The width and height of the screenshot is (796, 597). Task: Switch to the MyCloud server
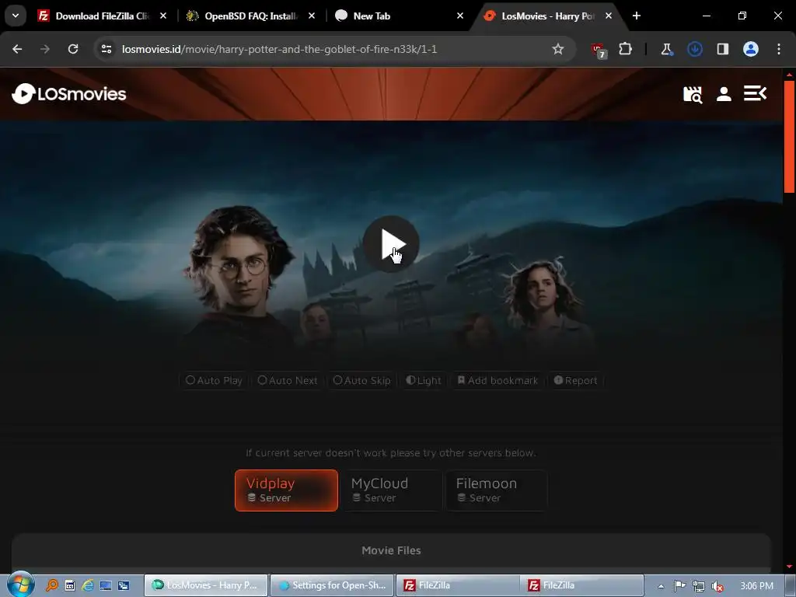click(392, 491)
